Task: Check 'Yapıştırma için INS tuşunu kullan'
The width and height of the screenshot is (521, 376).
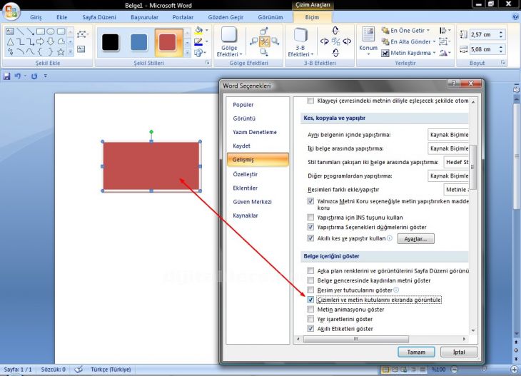Action: pos(310,217)
